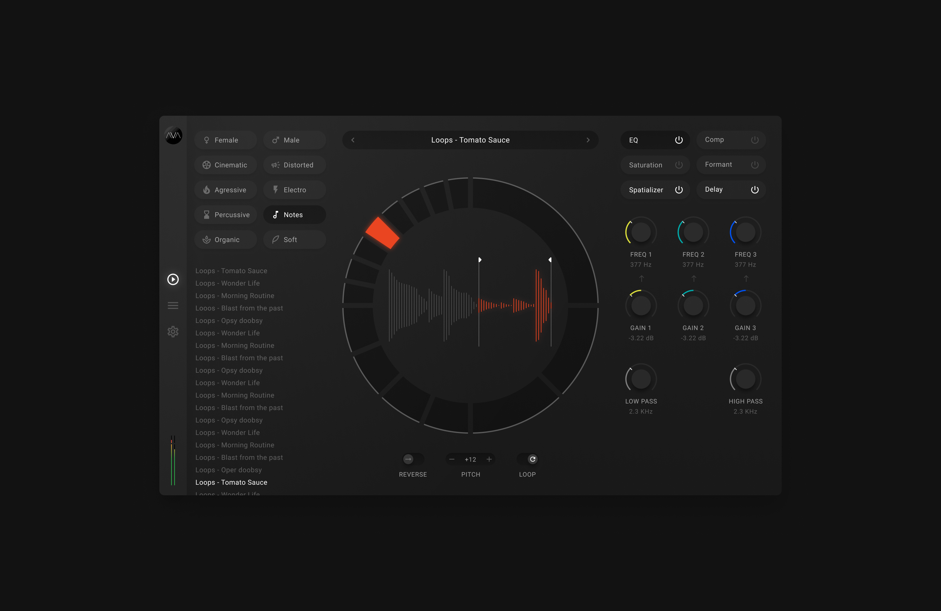Click the lightning icon on the Electro button

(276, 190)
